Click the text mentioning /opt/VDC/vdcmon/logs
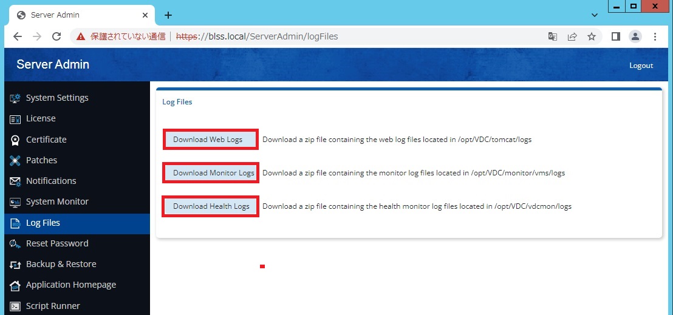 coord(417,206)
